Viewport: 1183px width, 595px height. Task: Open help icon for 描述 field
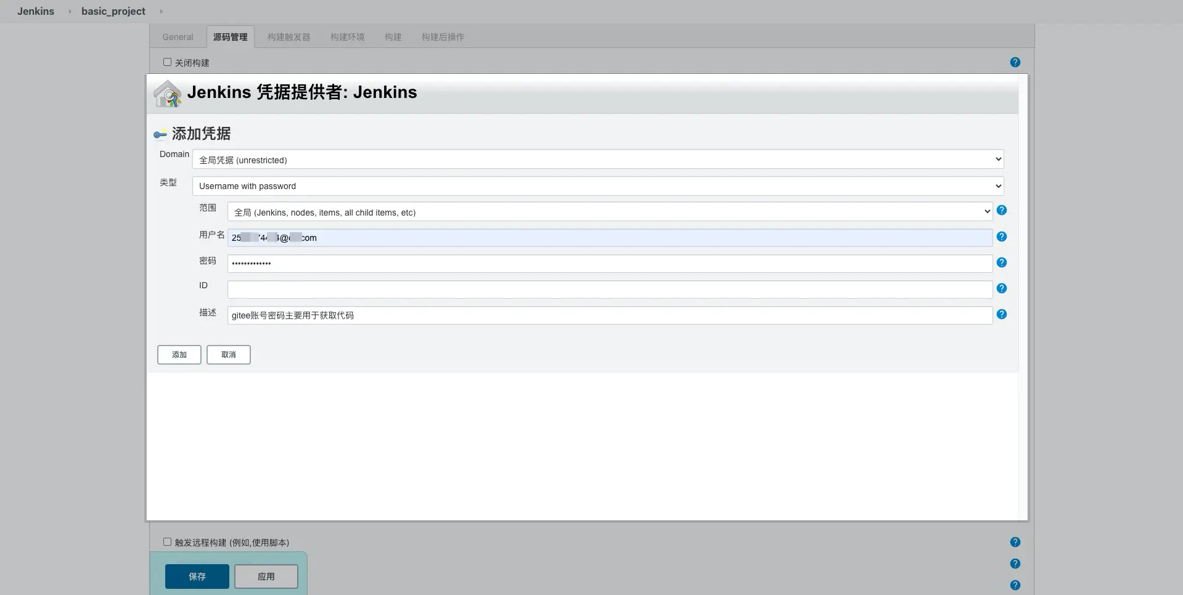(x=1002, y=314)
